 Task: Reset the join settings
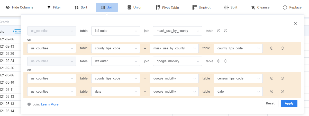(x=270, y=103)
